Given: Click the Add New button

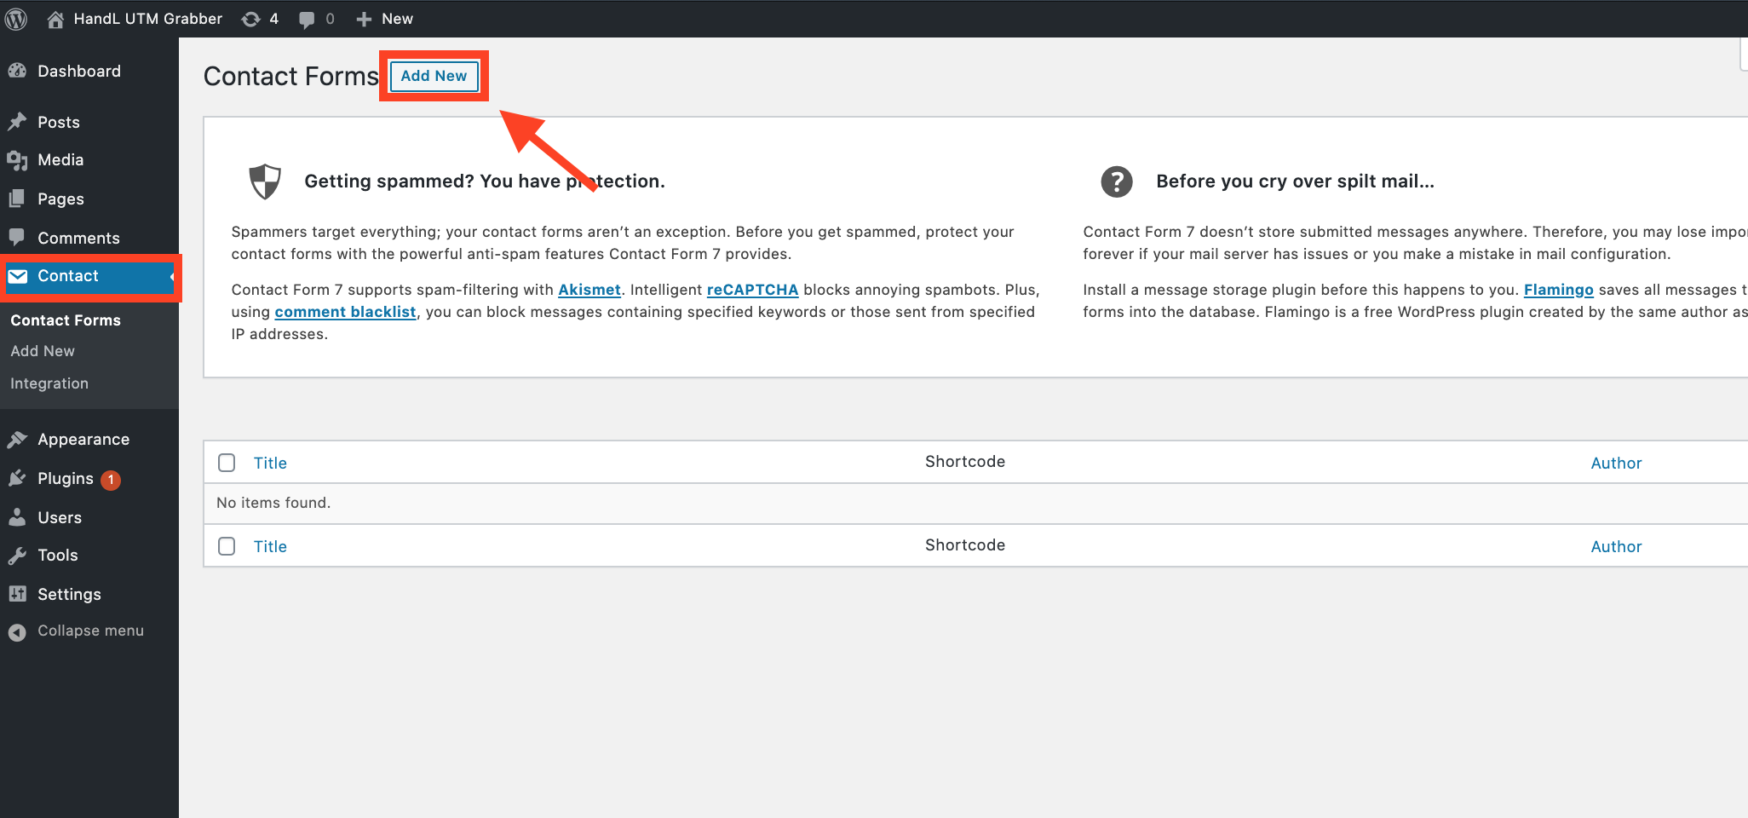Looking at the screenshot, I should 434,76.
